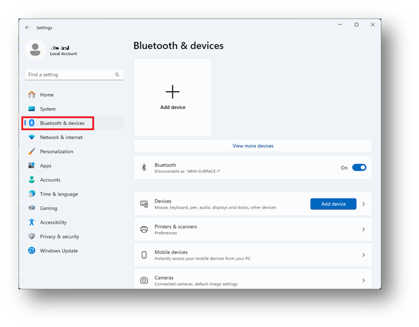Go to Gaming settings
The height and width of the screenshot is (327, 419).
[x=74, y=208]
